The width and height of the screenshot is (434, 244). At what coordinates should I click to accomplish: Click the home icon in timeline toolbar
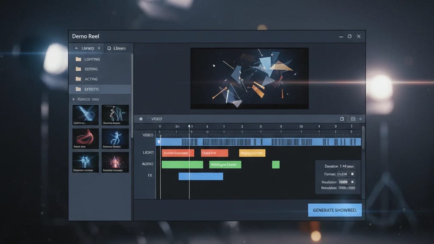(141, 119)
